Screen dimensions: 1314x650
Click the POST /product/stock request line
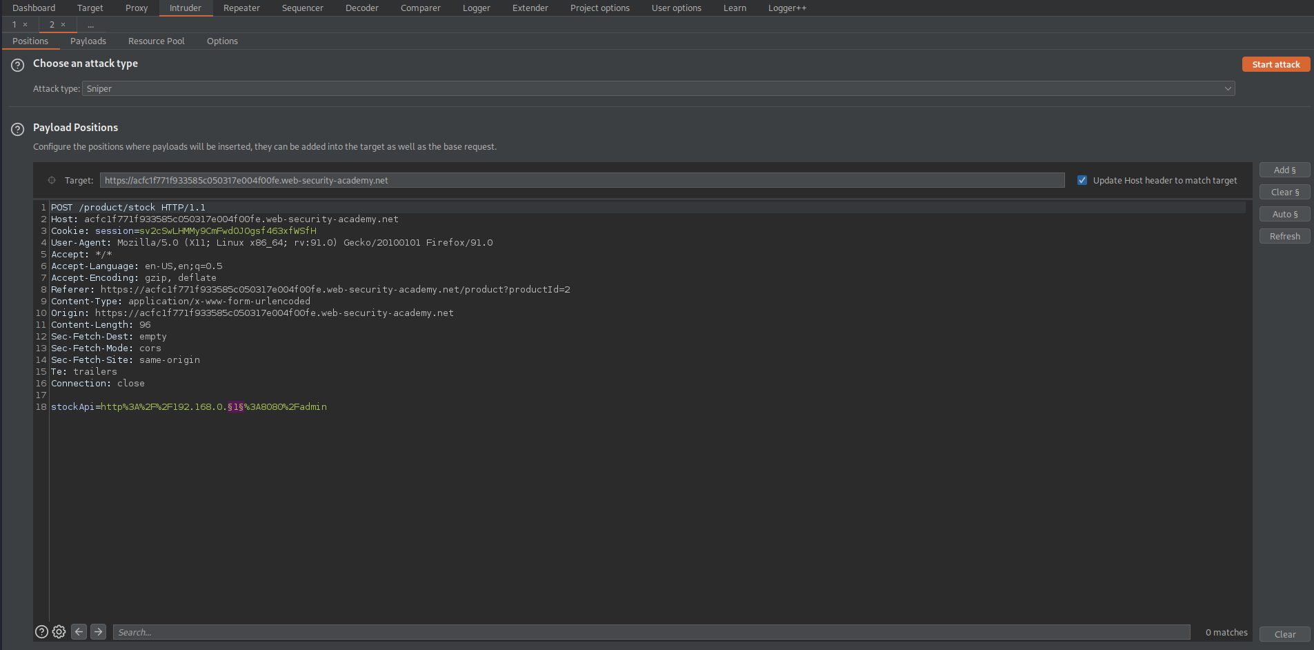[128, 208]
